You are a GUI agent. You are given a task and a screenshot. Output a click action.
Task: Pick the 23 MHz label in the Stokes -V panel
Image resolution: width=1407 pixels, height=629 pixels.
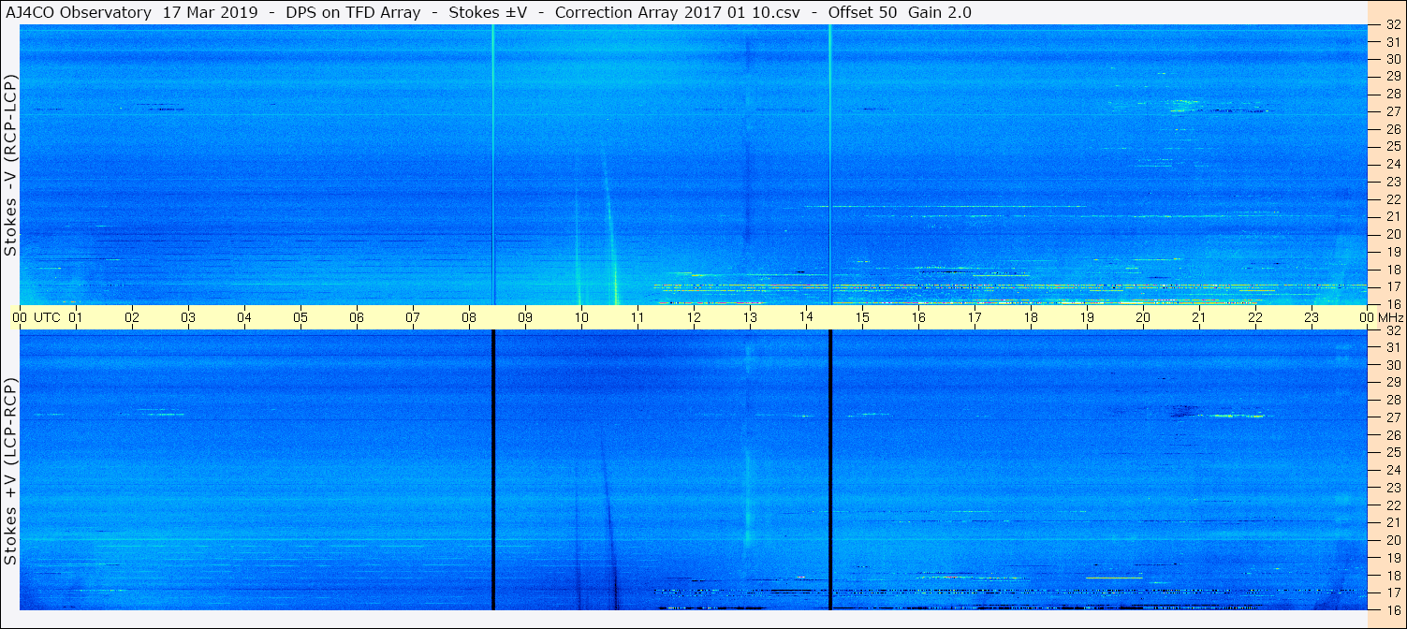(1393, 182)
